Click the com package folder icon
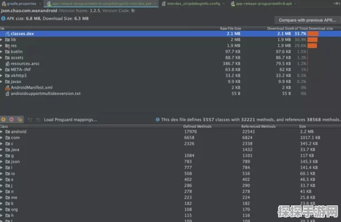341x222 pixels. tap(8, 138)
